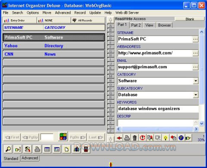Open the ellipsis button beside EMAIL field
Viewport: 207px width, 168px height.
195,67
